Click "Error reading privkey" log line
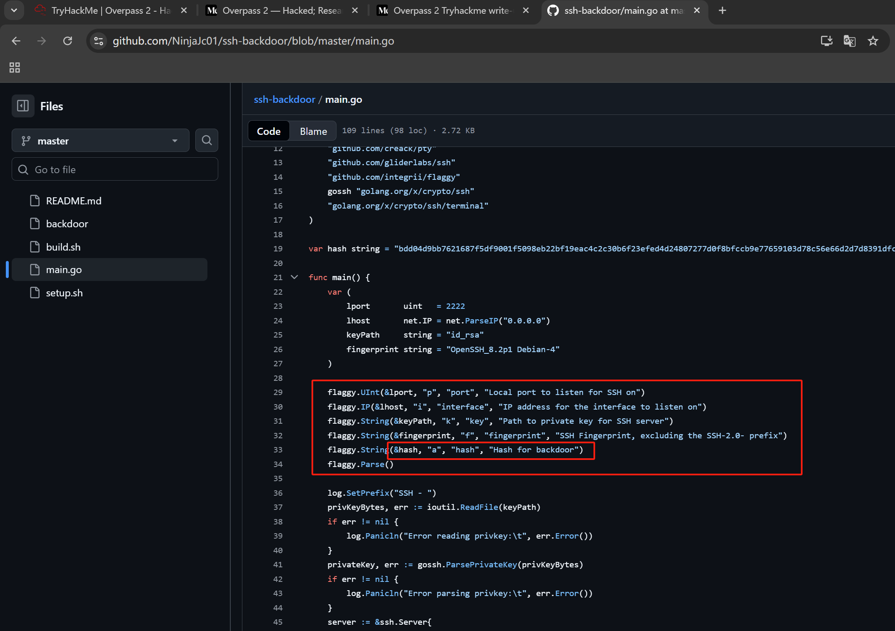The image size is (895, 631). pyautogui.click(x=469, y=536)
